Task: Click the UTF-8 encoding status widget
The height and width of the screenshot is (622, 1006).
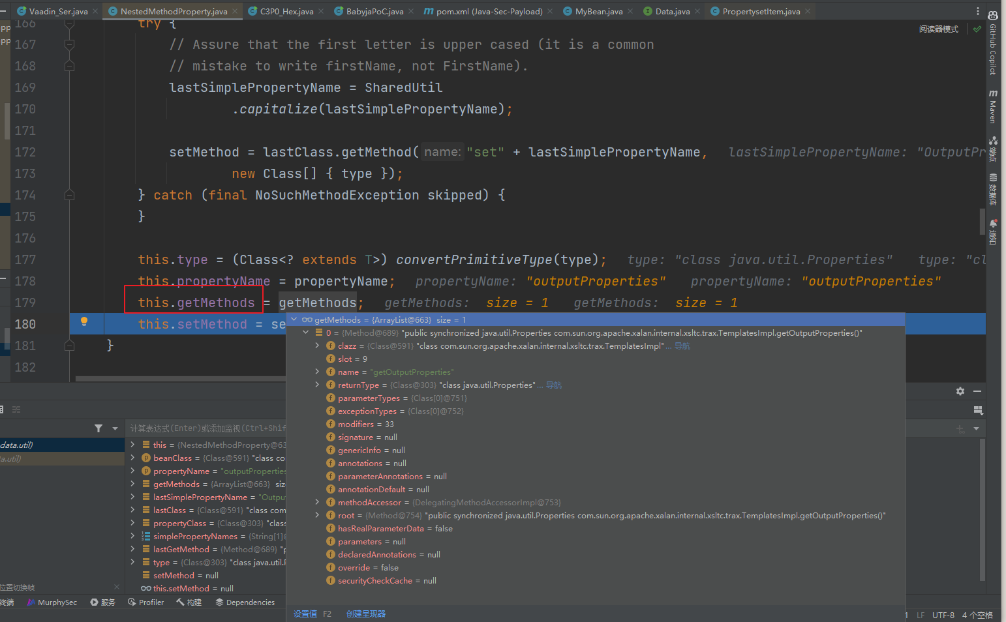Action: [x=943, y=615]
